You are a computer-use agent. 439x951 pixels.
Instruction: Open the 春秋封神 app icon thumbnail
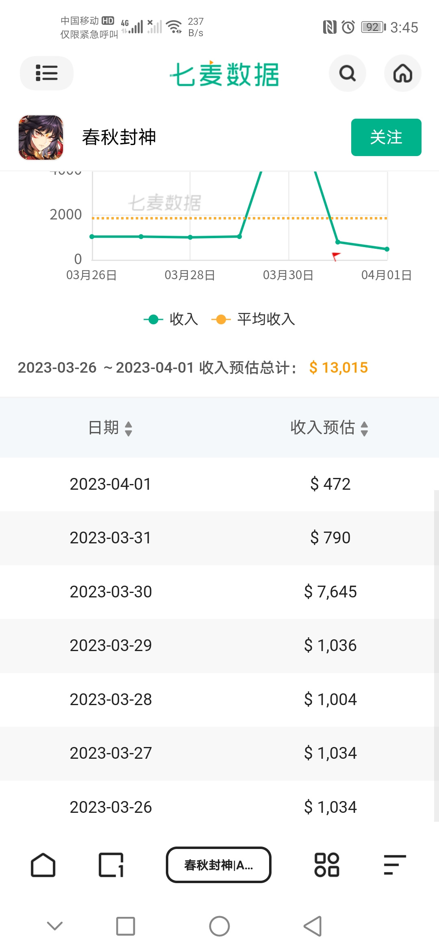pos(41,137)
